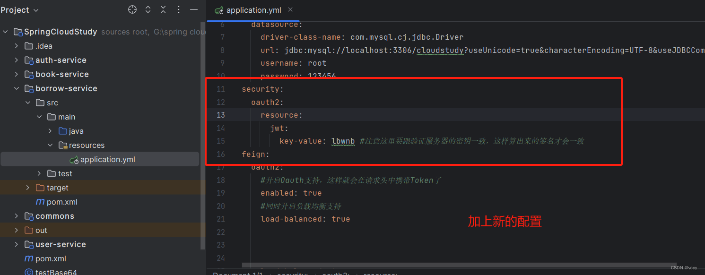Screen dimensions: 705x275
Task: Expand the auth-service module
Action: click(x=17, y=60)
